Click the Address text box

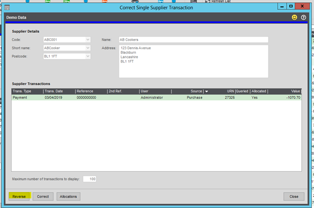(x=193, y=61)
